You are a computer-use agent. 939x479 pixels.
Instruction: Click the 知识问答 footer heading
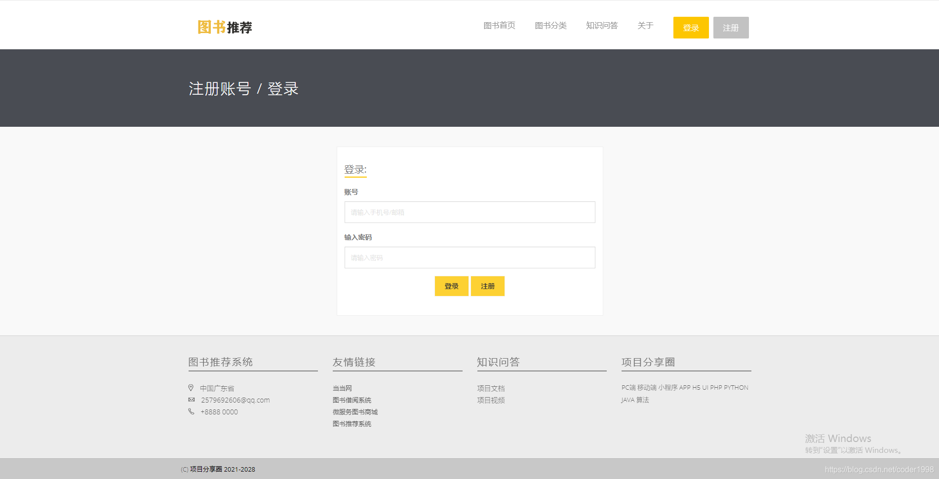coord(498,362)
